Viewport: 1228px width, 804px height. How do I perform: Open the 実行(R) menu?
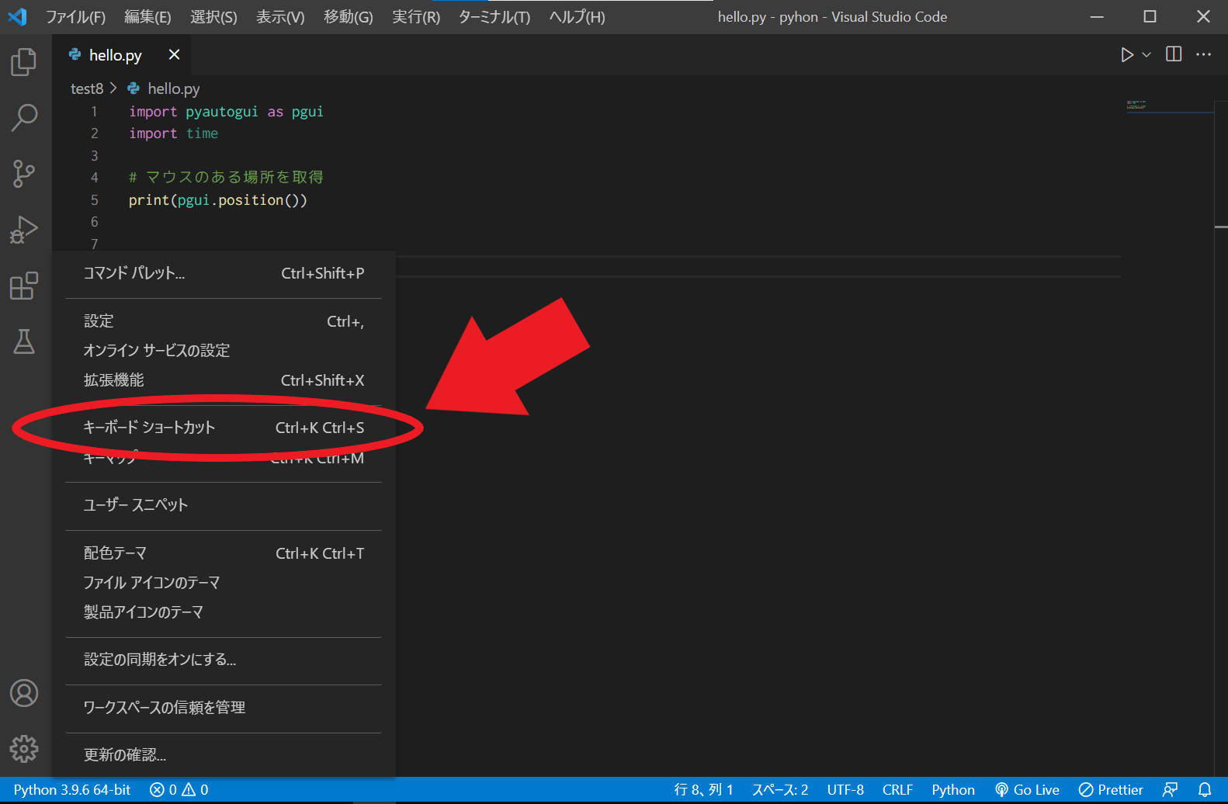pyautogui.click(x=415, y=17)
